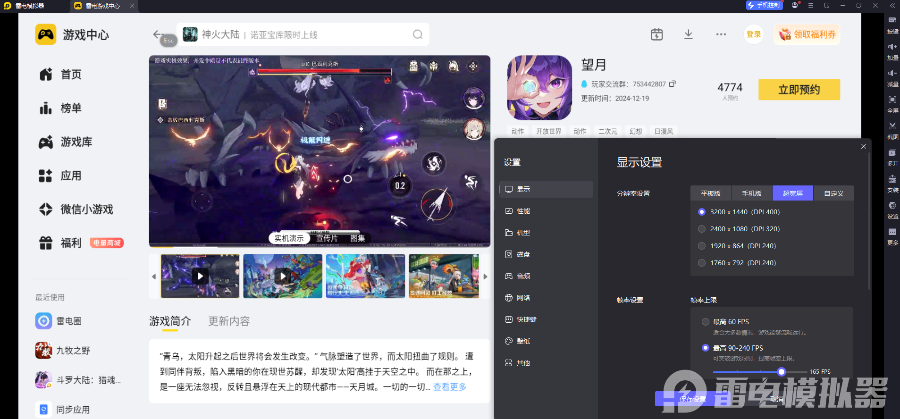
Task: Click 取消 to cancel settings
Action: click(x=777, y=399)
